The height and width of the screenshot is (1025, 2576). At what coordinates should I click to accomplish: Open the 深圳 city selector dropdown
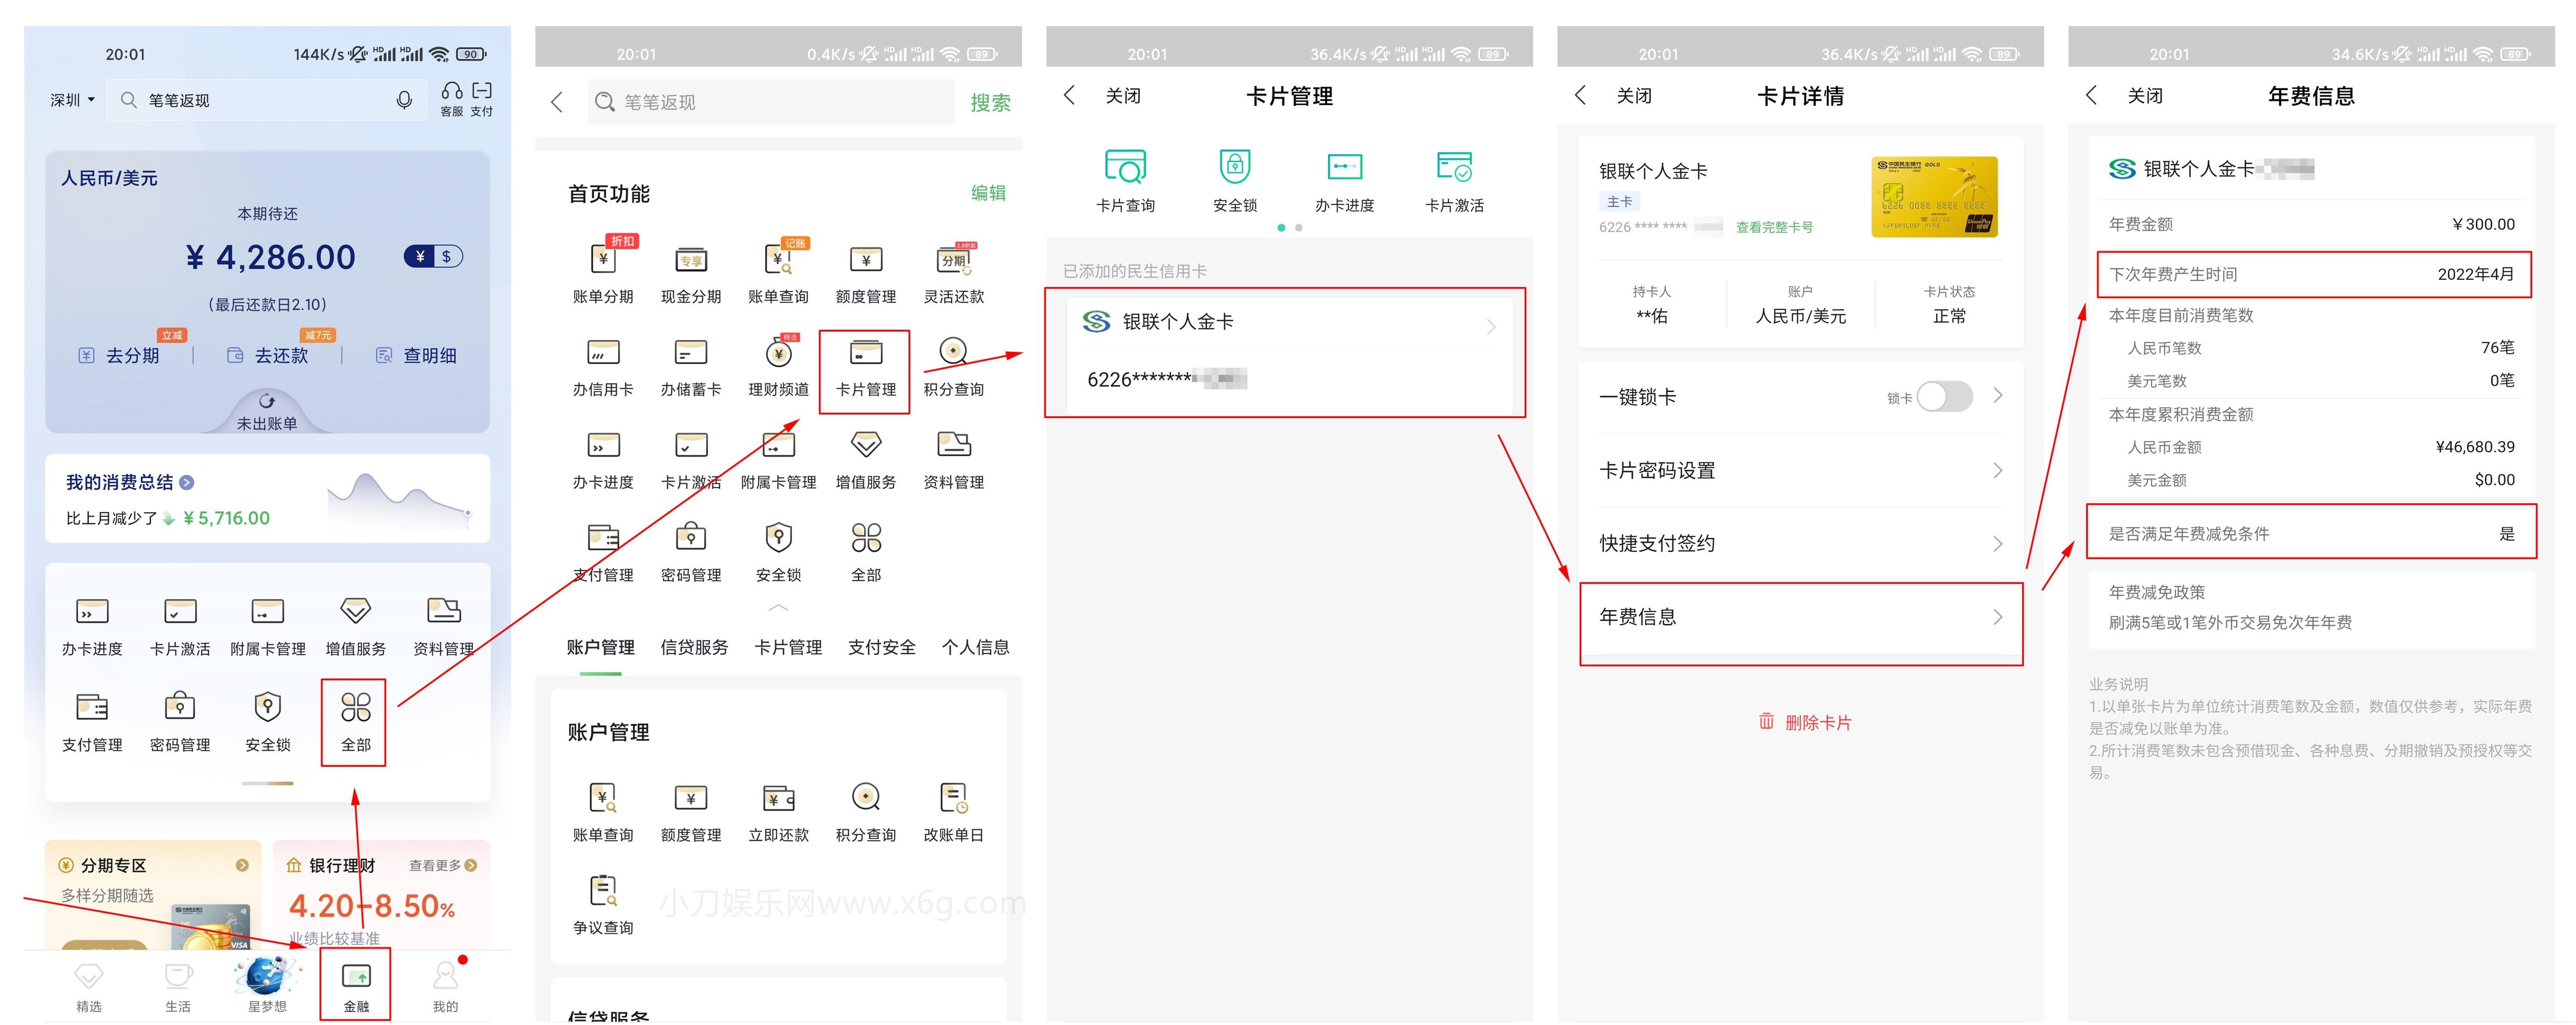[x=68, y=99]
